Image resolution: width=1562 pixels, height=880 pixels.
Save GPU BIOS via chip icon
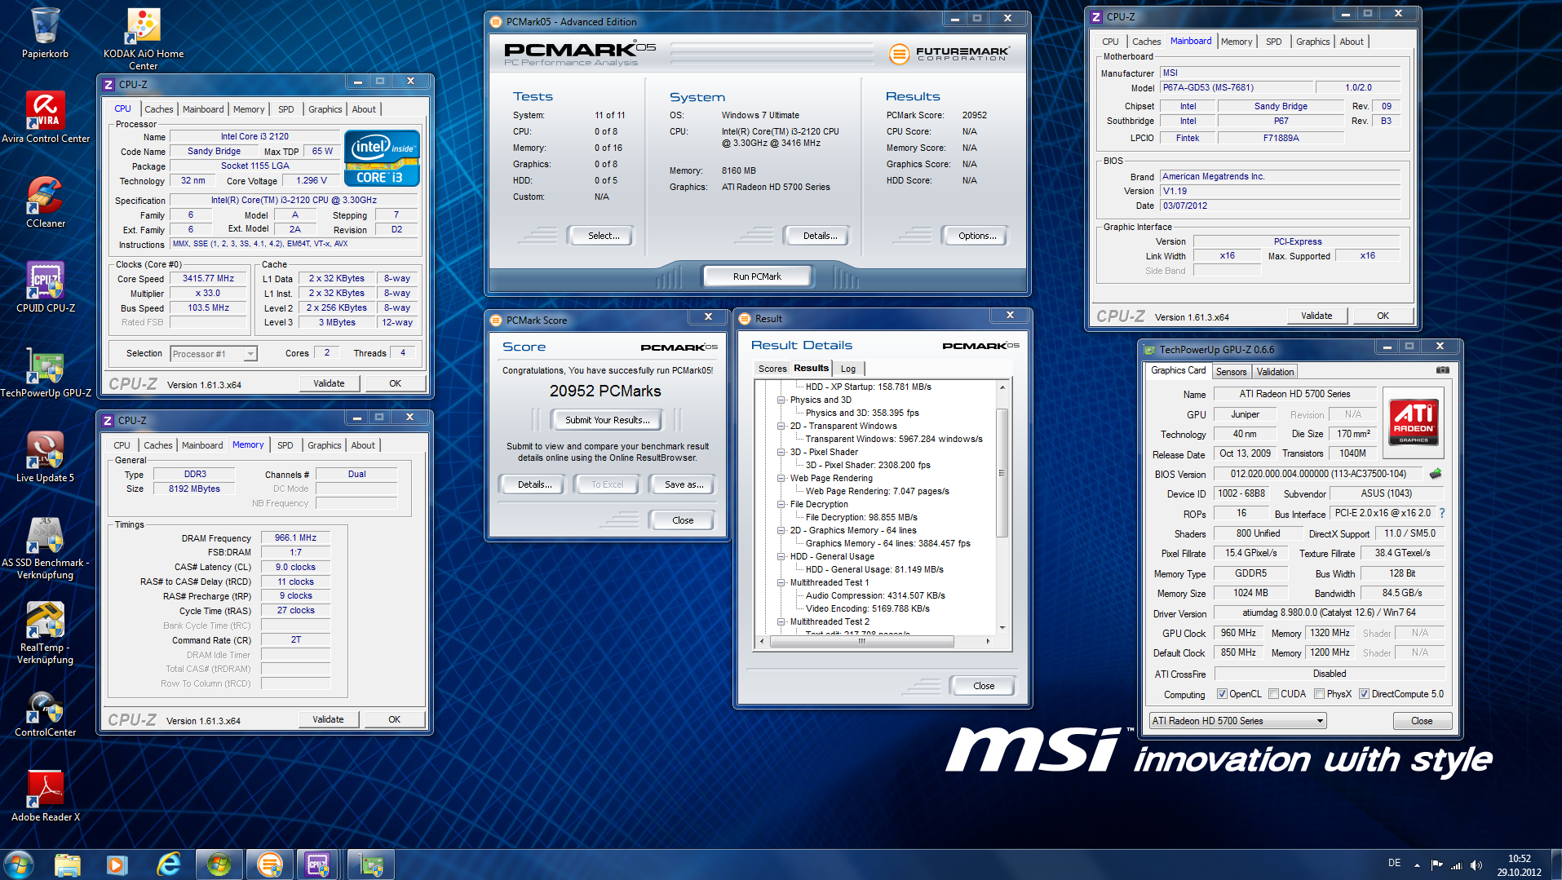coord(1436,474)
